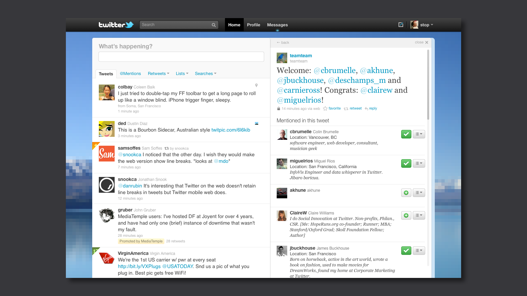This screenshot has width=527, height=296.
Task: Open the list menu for miguelrios
Action: (419, 163)
